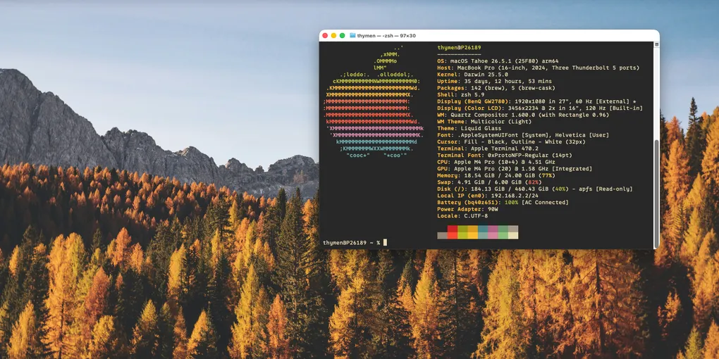Click the "Host: MacBook Pro" line

(x=538, y=68)
